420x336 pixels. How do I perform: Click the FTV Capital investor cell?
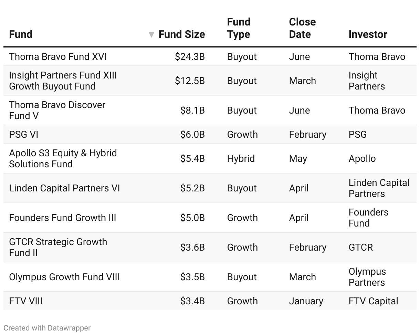click(x=373, y=301)
